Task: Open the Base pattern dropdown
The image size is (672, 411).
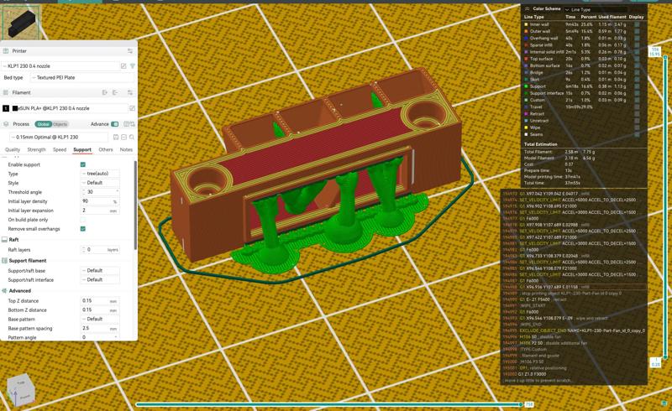Action: point(100,319)
